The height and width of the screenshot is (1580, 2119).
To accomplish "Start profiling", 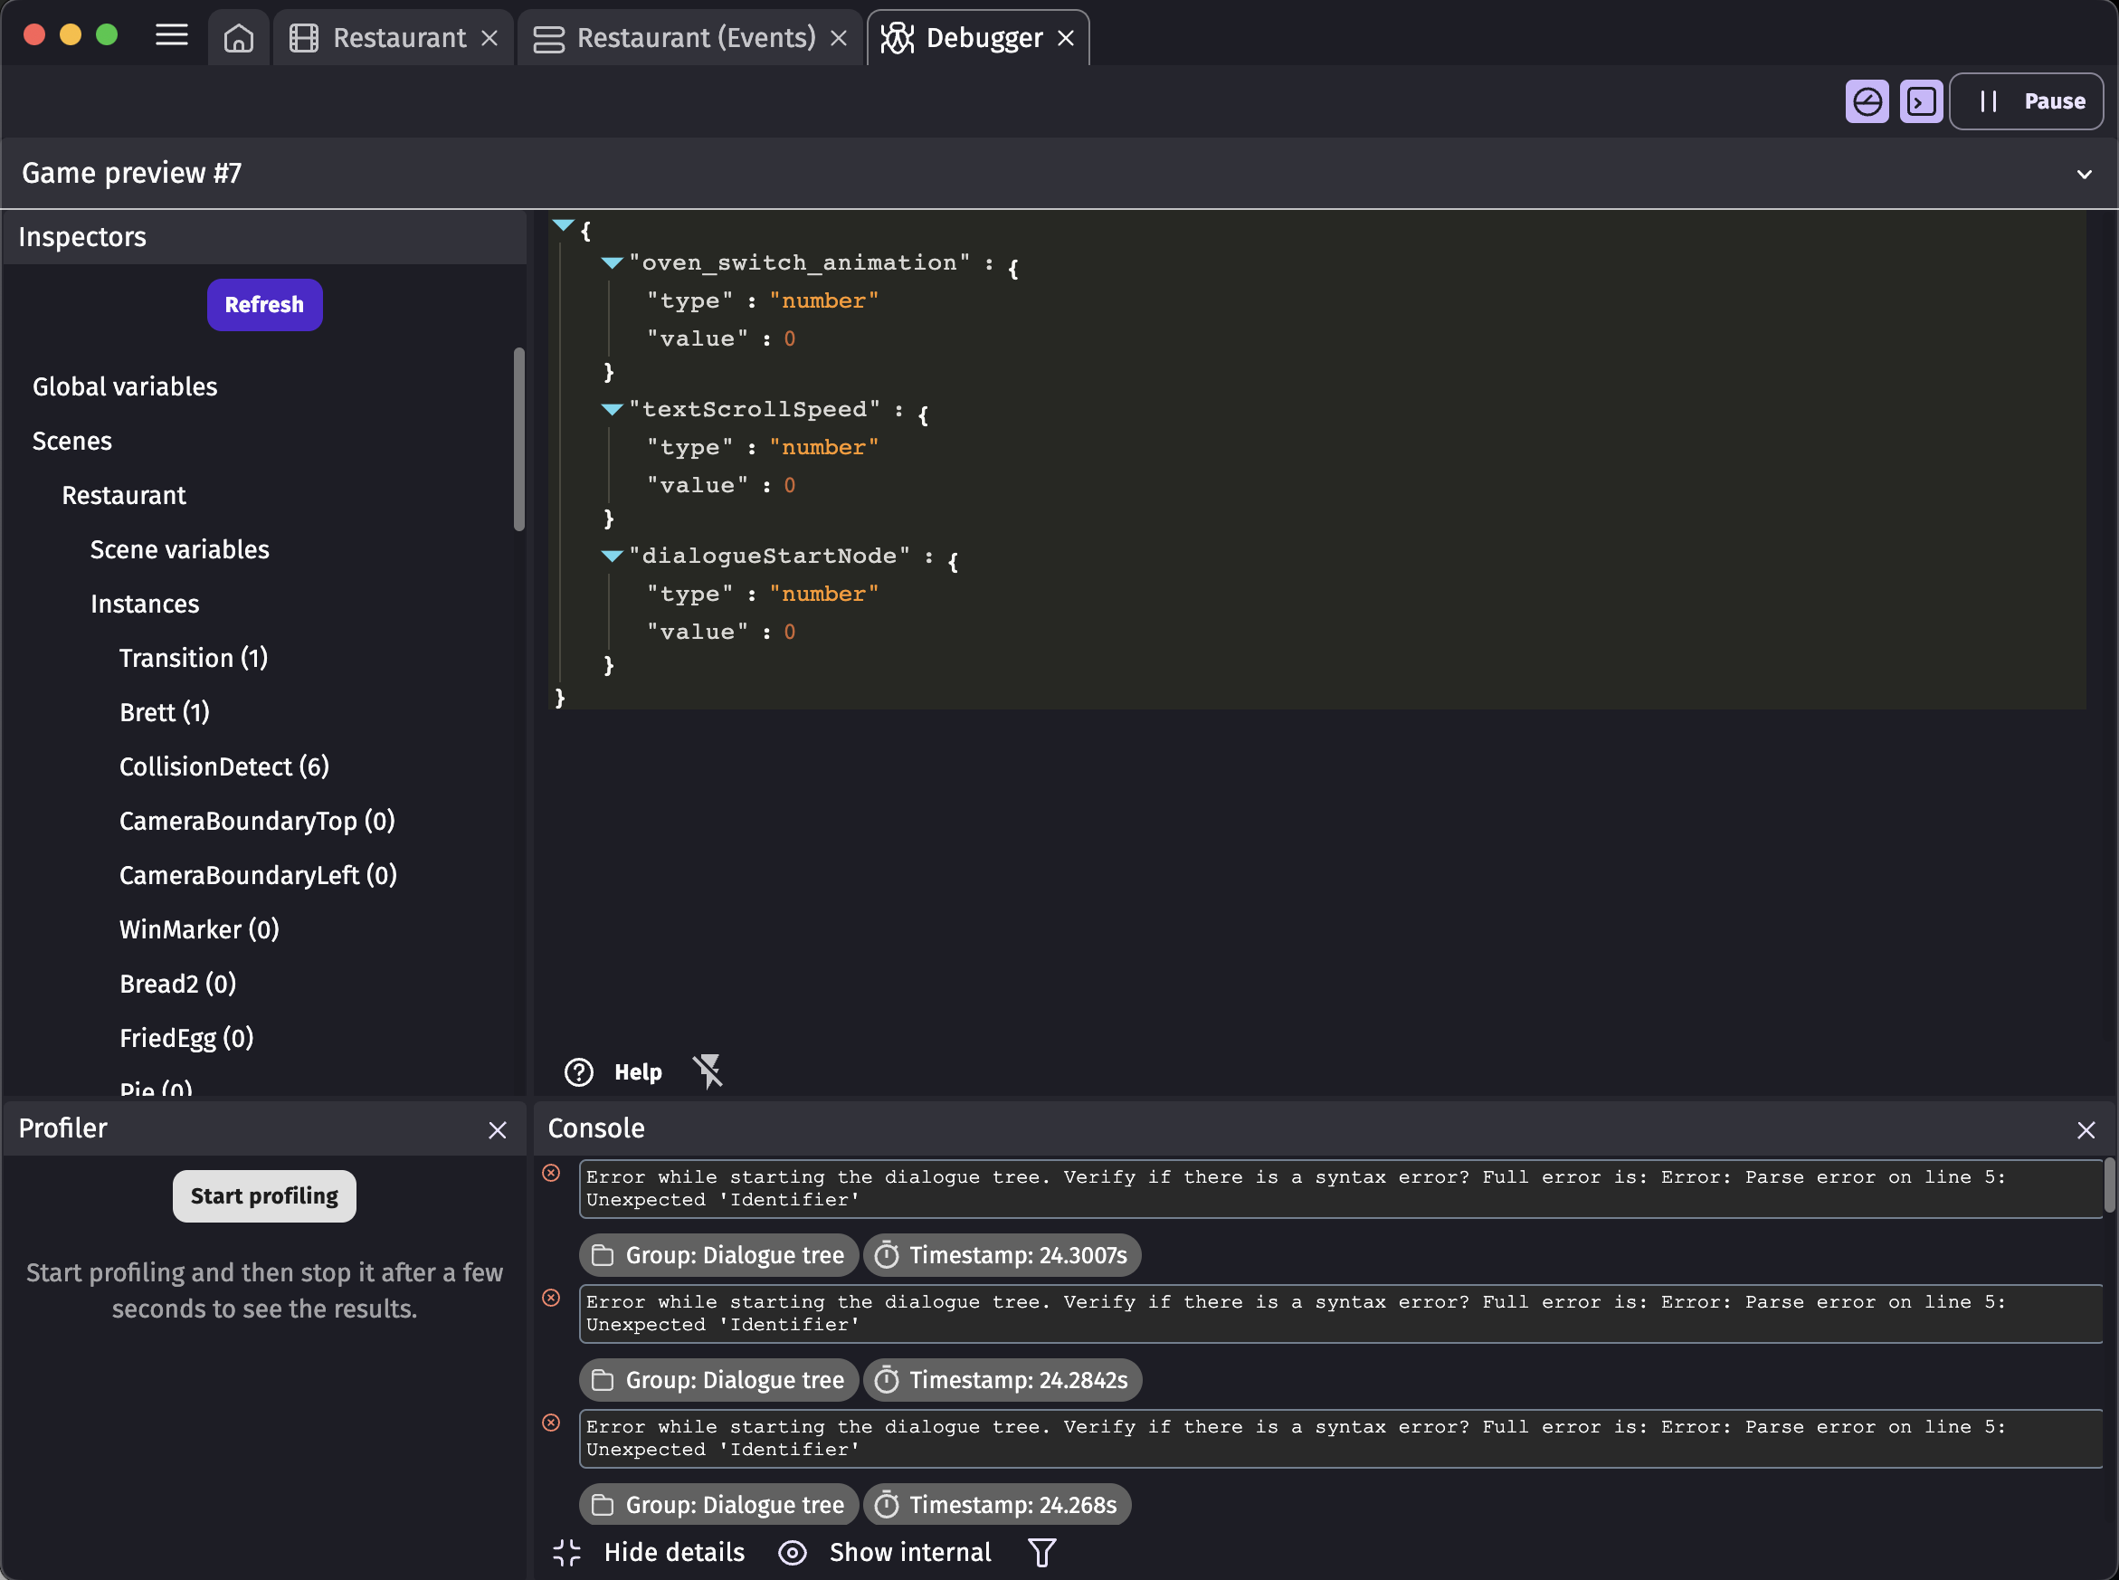I will [x=265, y=1196].
